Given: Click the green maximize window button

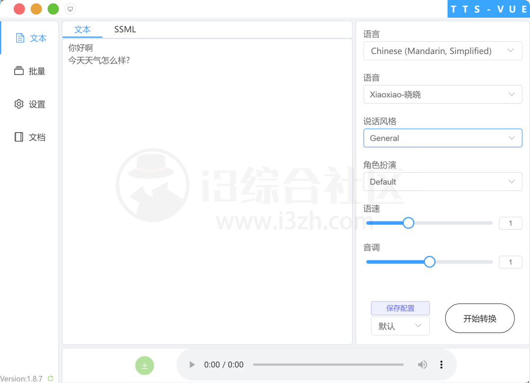Looking at the screenshot, I should pos(53,9).
